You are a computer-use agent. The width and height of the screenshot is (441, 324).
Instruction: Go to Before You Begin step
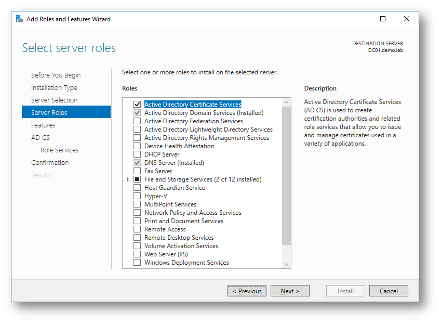coord(56,75)
